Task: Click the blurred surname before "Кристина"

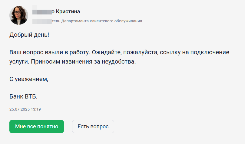Action: [42, 12]
